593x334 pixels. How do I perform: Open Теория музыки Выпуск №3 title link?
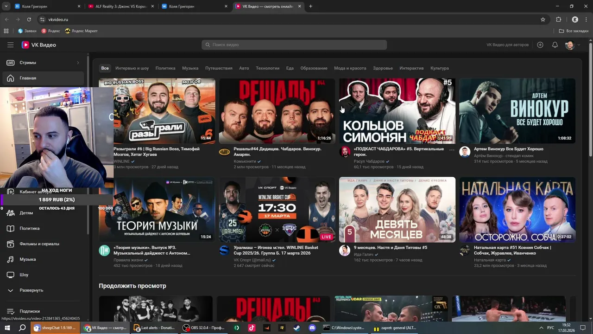152,250
